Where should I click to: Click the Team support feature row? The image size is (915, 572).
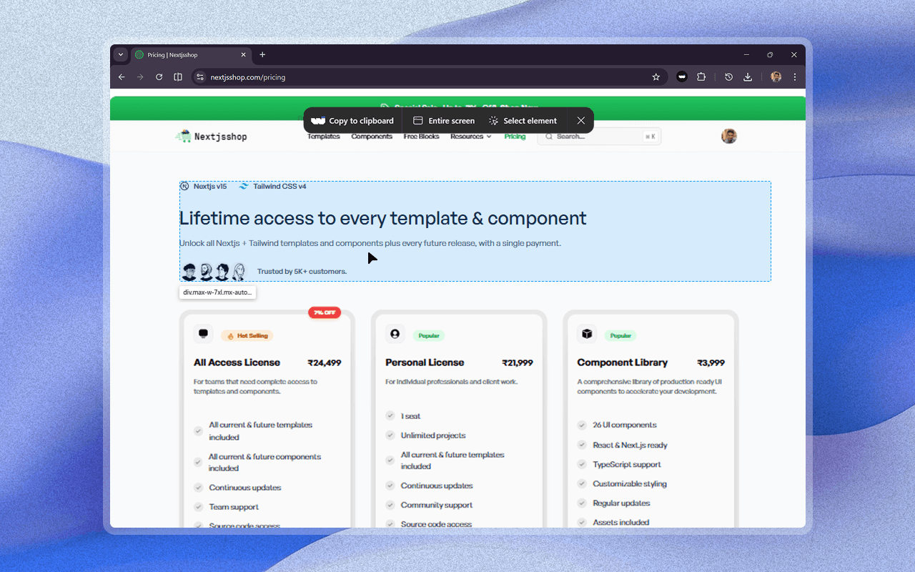point(227,507)
